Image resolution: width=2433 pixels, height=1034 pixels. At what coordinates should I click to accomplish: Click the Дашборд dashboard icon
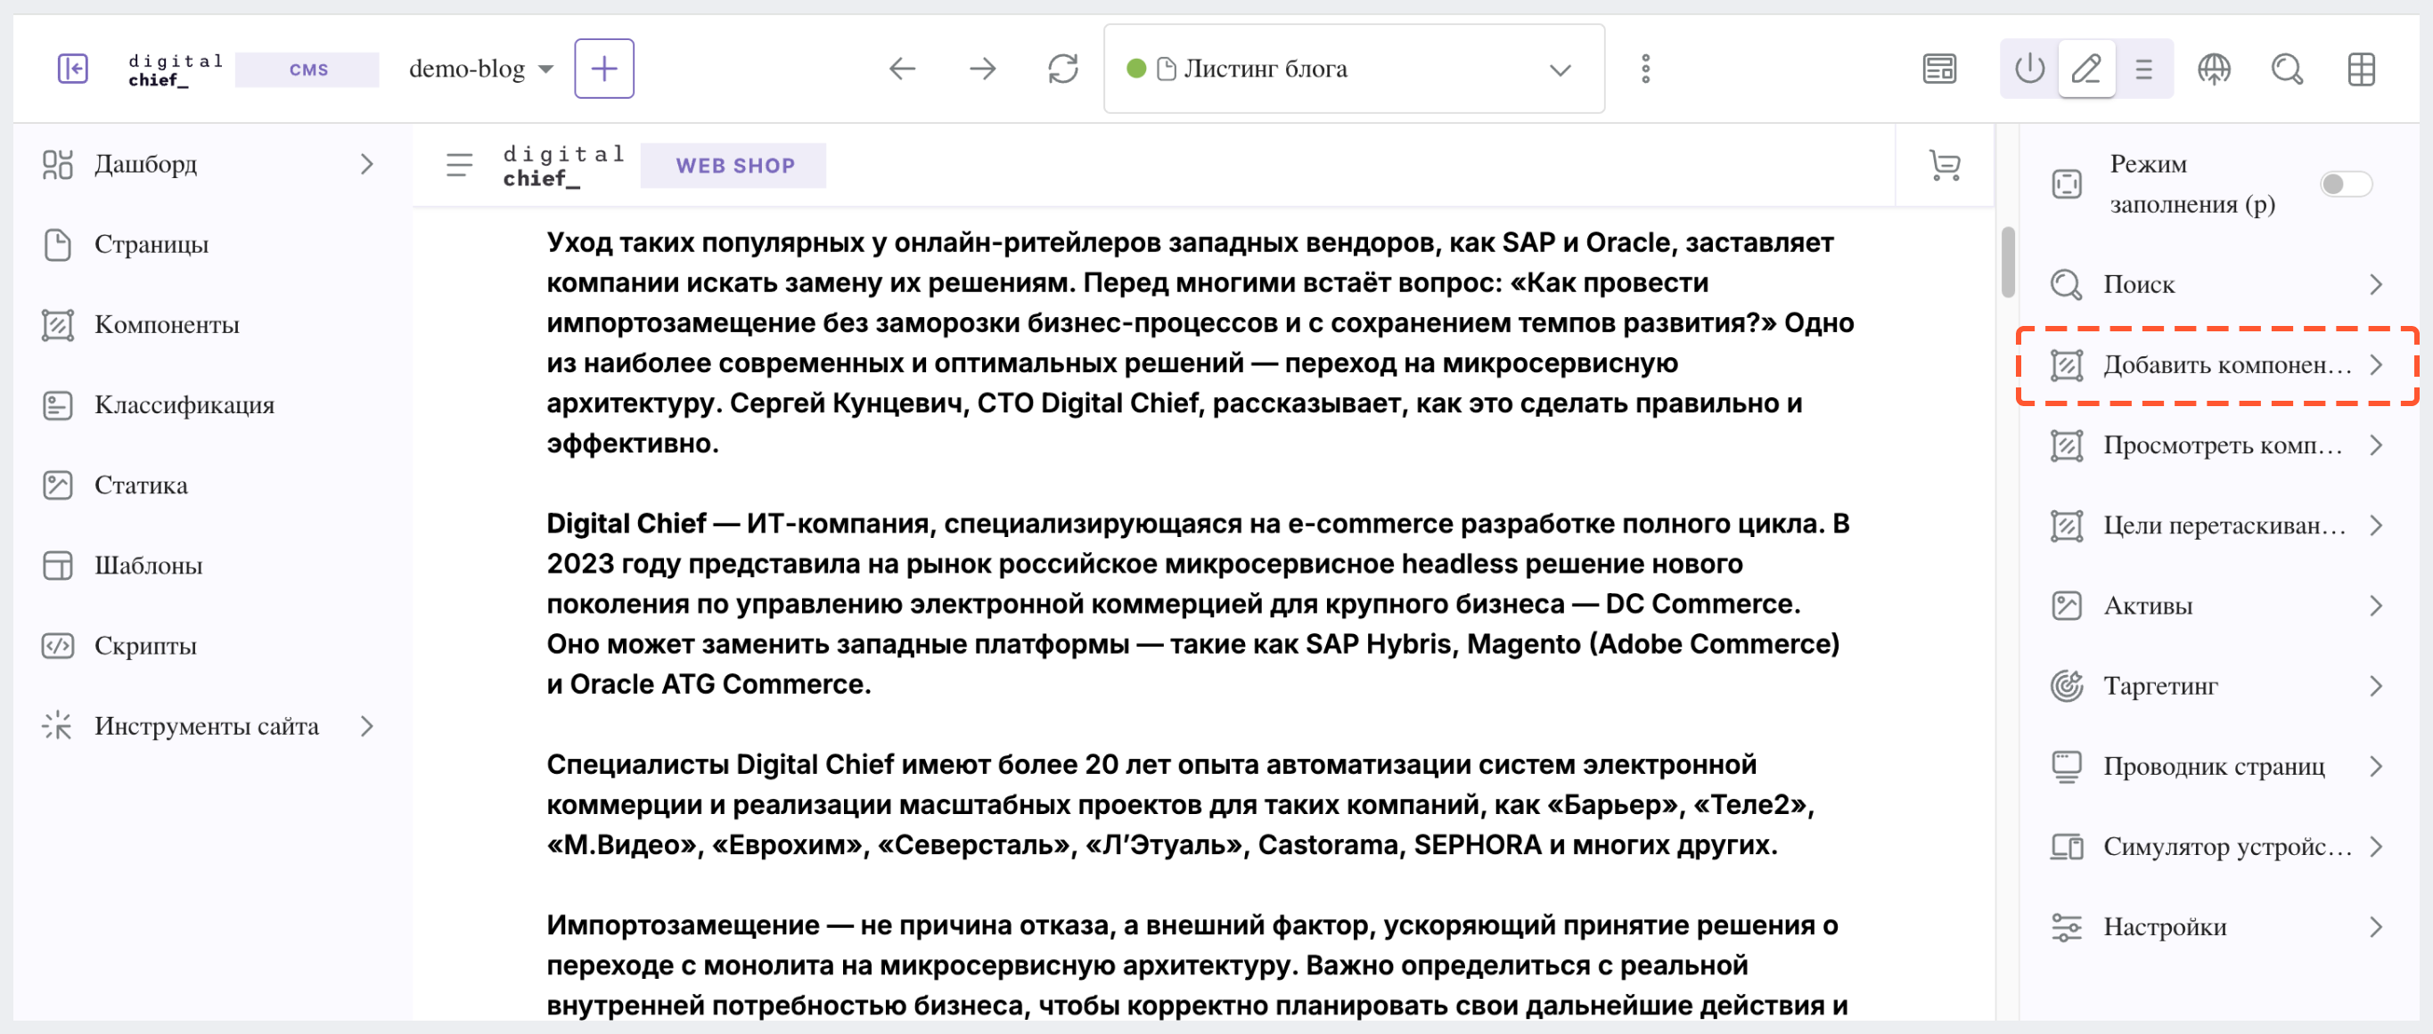58,164
